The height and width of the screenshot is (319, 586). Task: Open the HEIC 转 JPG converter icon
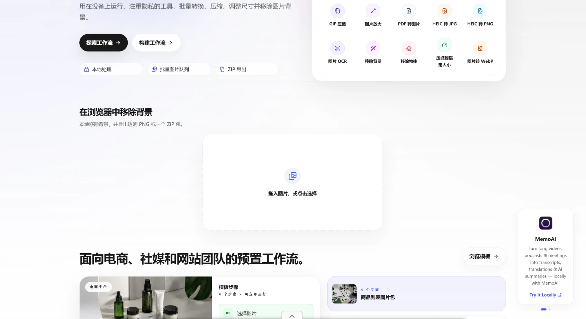[444, 11]
